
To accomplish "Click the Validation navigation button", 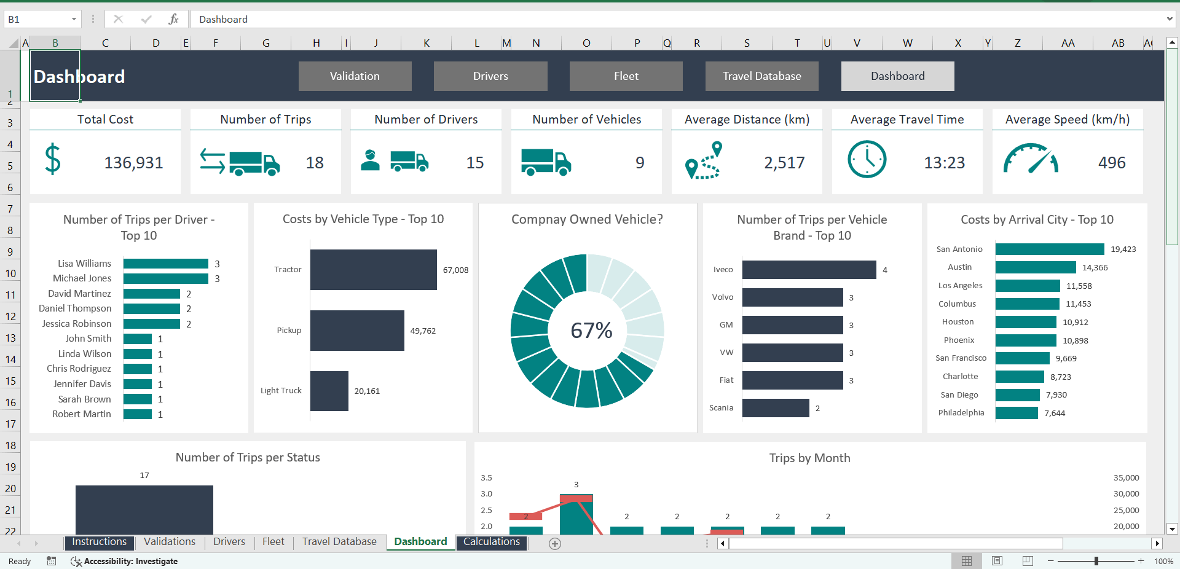I will click(x=355, y=76).
